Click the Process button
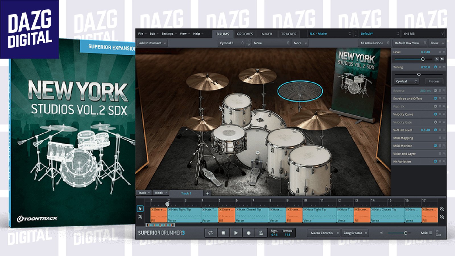The height and width of the screenshot is (256, 455). [x=434, y=81]
